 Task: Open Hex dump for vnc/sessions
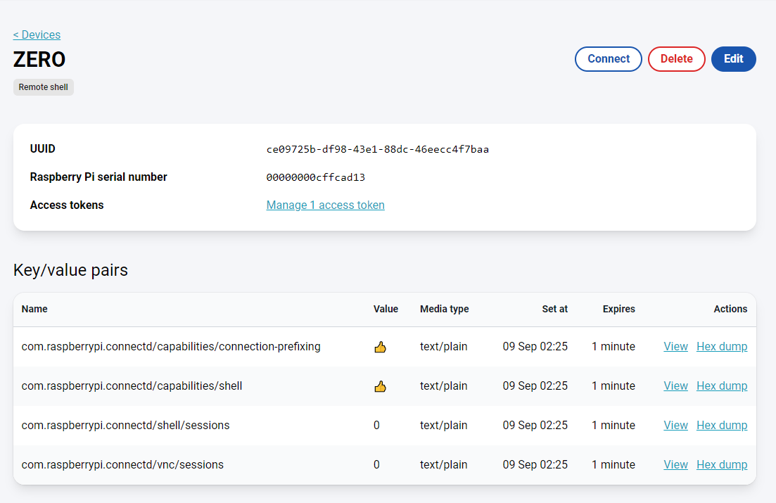722,465
